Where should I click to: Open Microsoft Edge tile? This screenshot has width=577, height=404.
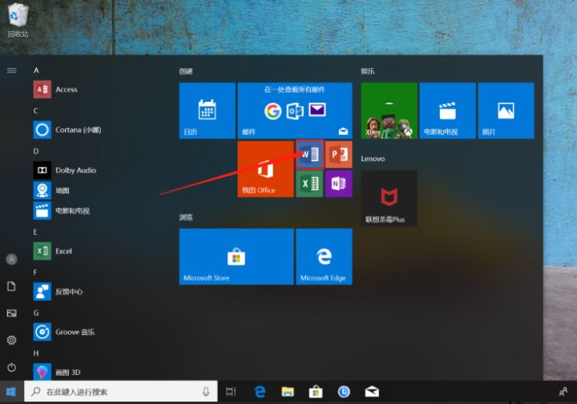pyautogui.click(x=324, y=257)
